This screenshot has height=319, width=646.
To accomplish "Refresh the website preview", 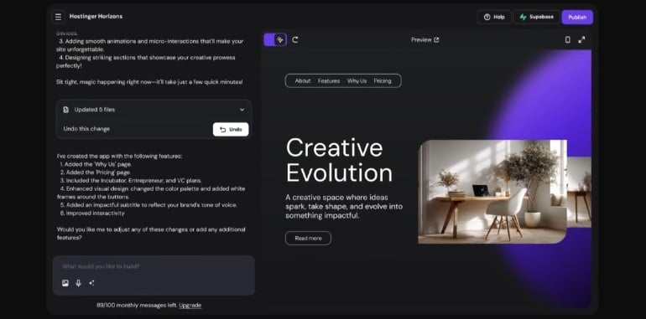I will pos(295,40).
